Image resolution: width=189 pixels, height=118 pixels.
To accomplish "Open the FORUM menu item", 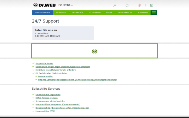I will coord(109,13).
